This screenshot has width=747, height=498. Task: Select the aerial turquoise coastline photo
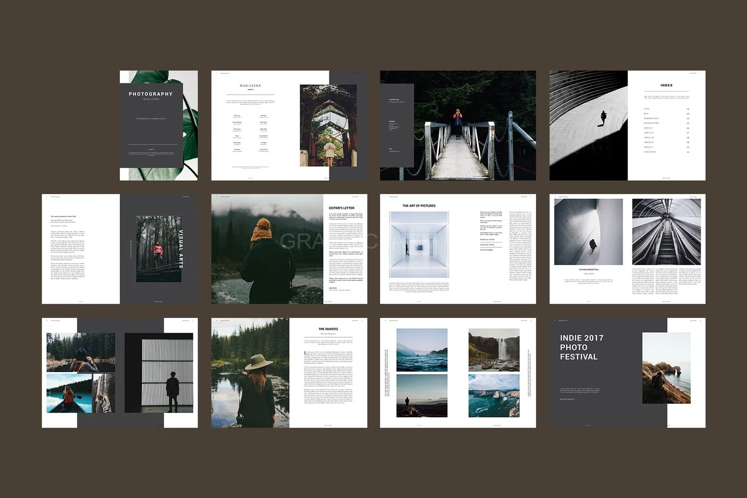pos(494,396)
